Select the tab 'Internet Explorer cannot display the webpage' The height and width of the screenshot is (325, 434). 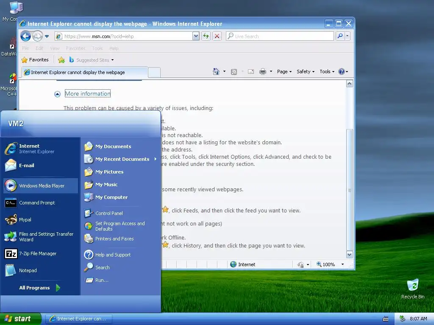click(x=85, y=72)
